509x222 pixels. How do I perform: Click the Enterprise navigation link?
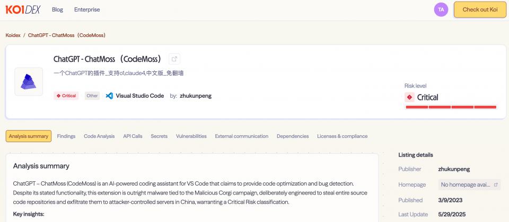pos(87,10)
